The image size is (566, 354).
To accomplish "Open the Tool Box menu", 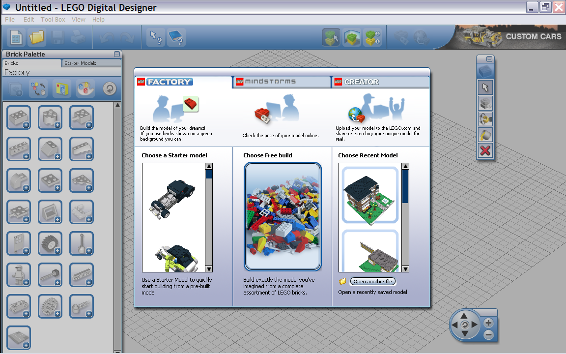I will (x=53, y=20).
